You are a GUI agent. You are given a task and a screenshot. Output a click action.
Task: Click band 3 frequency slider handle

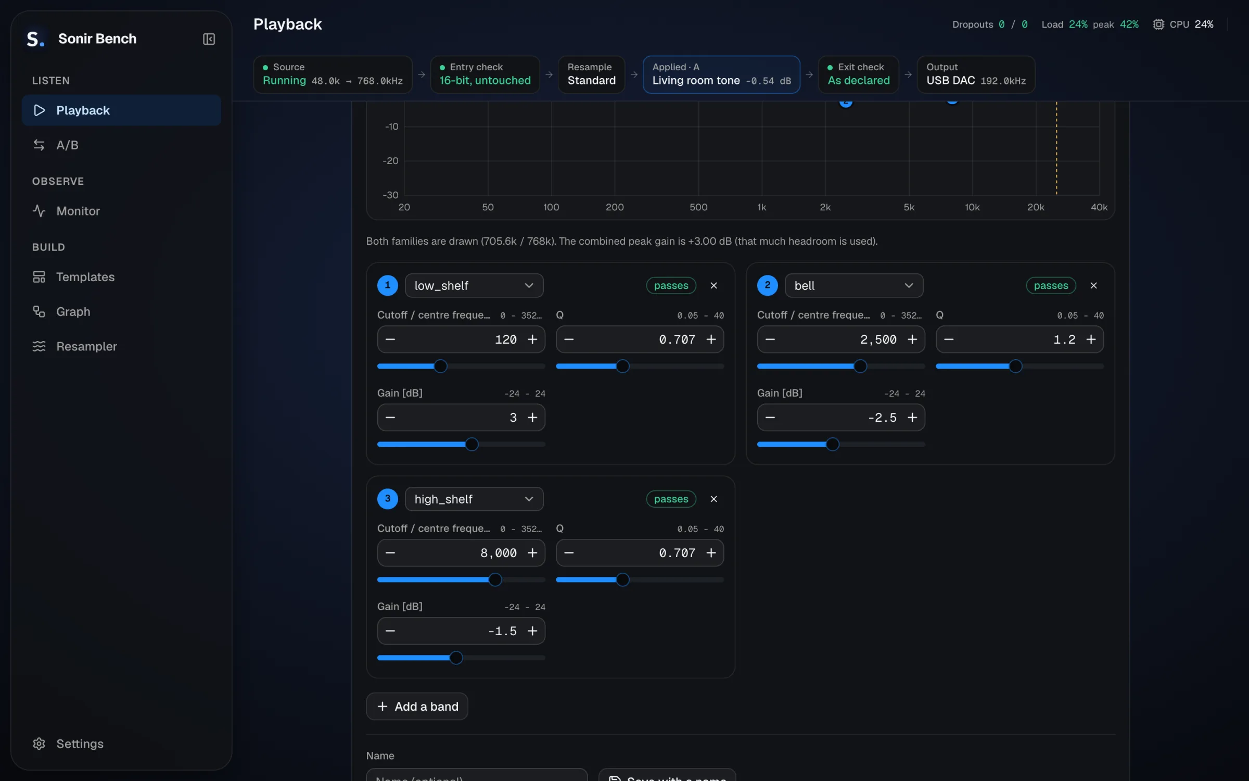click(495, 580)
